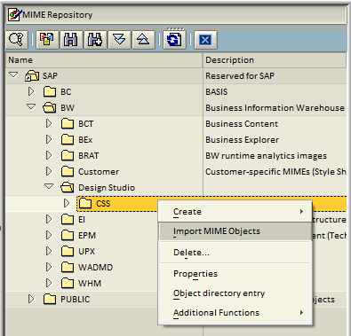Select the WADMD tree label
The width and height of the screenshot is (351, 336).
[95, 268]
